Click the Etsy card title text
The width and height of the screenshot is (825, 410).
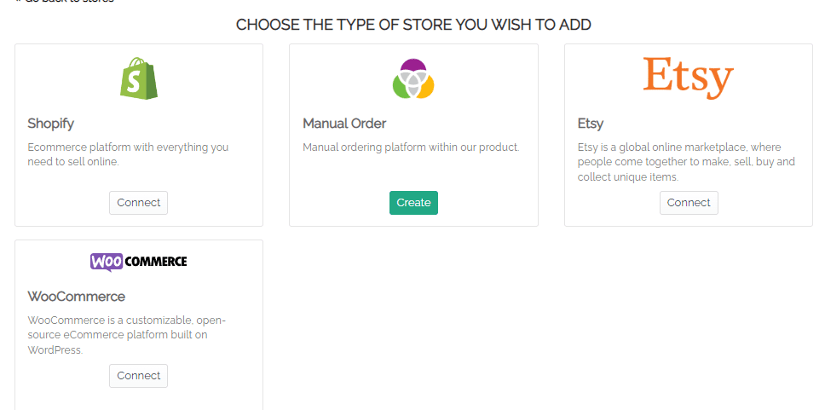(x=591, y=124)
